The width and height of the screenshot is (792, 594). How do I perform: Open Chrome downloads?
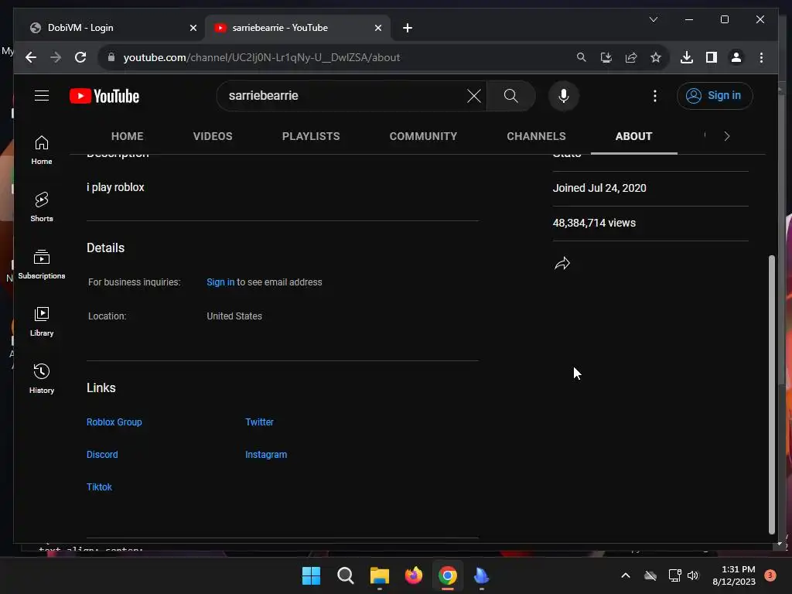click(x=687, y=57)
